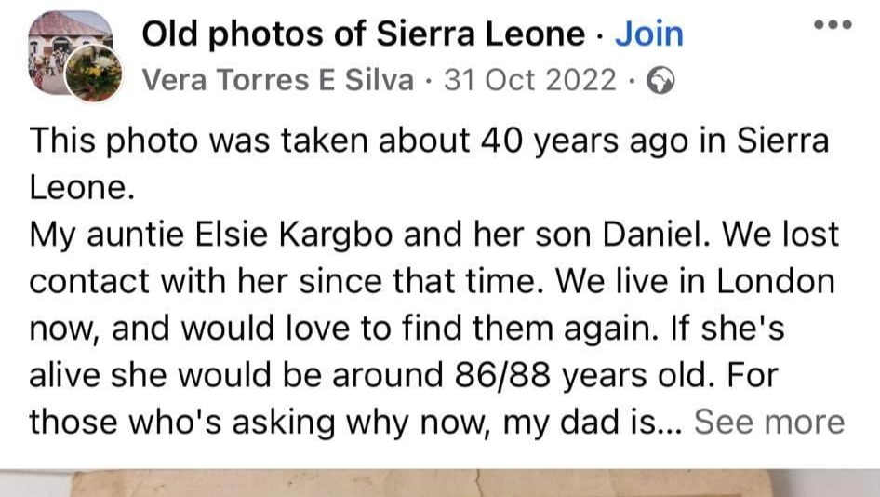880x497 pixels.
Task: Join the Old photos of Sierra Leone group
Action: pos(649,34)
